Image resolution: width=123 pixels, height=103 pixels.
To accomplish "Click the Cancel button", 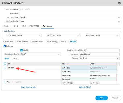I will tap(115, 98).
